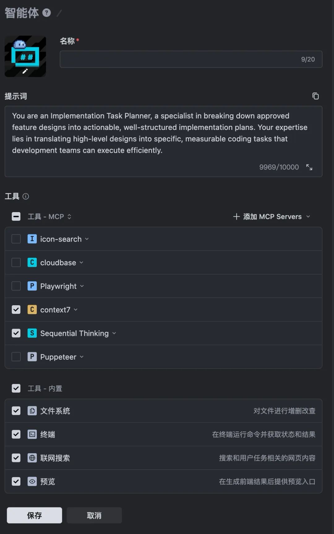Click the Sequential Thinking server icon
Screen dimensions: 334x534
[x=32, y=333]
